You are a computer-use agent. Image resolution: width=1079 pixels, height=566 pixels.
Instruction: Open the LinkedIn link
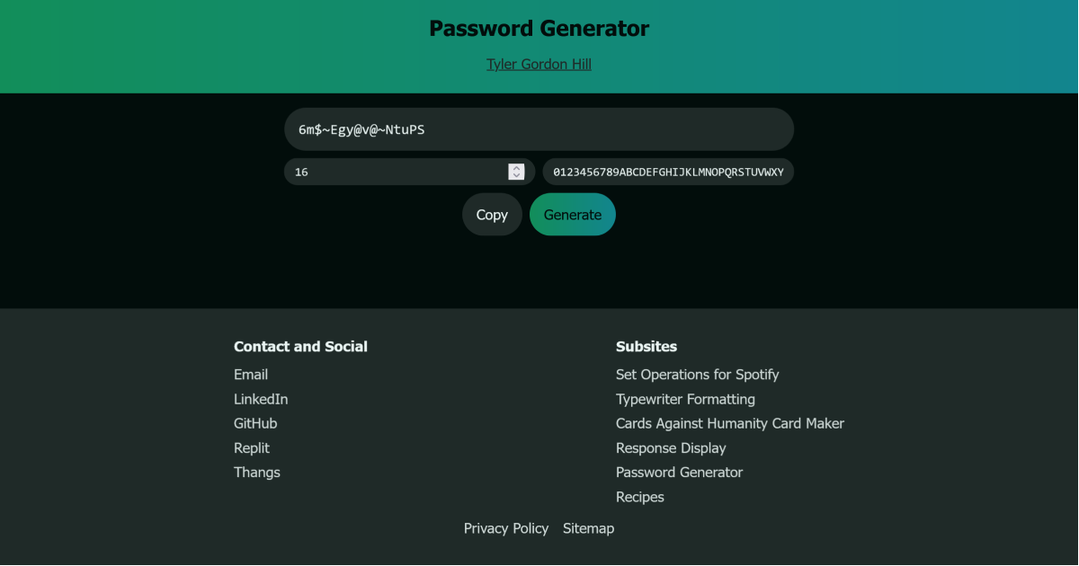[261, 399]
